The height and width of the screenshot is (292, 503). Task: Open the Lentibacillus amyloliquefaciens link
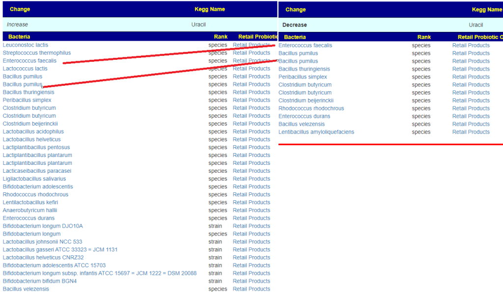(x=316, y=132)
